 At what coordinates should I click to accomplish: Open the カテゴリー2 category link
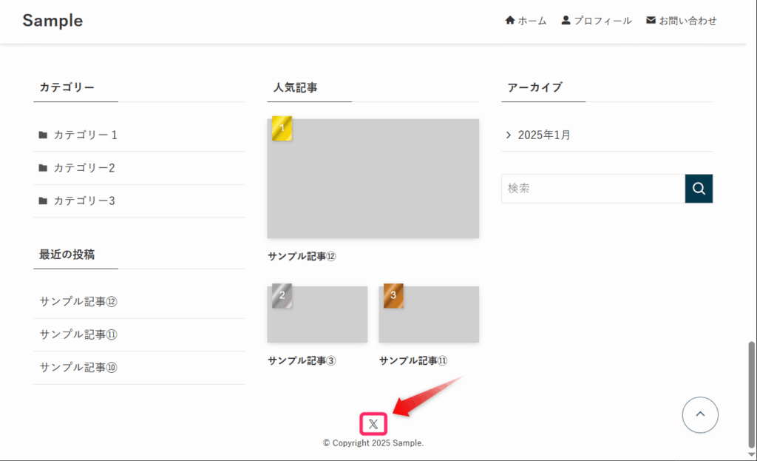pyautogui.click(x=84, y=168)
